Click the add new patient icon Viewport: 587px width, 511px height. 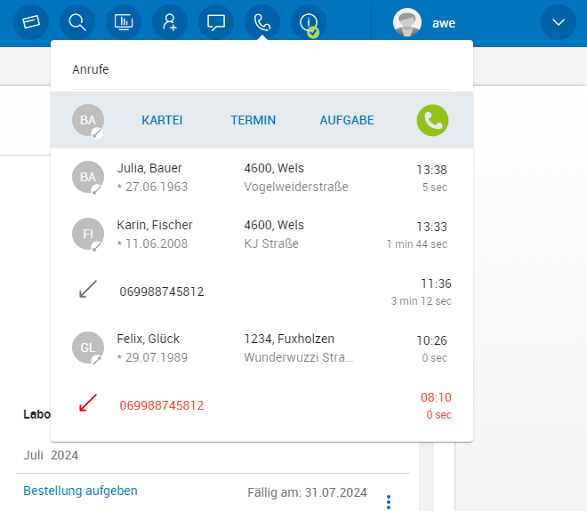tap(170, 22)
